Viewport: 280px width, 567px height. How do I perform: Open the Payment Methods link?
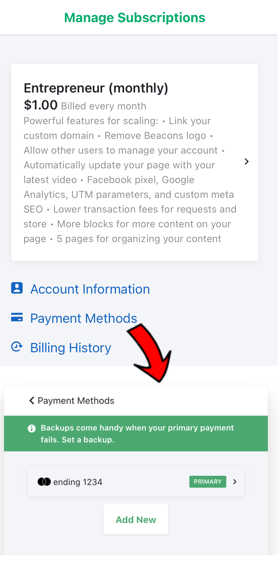83,318
